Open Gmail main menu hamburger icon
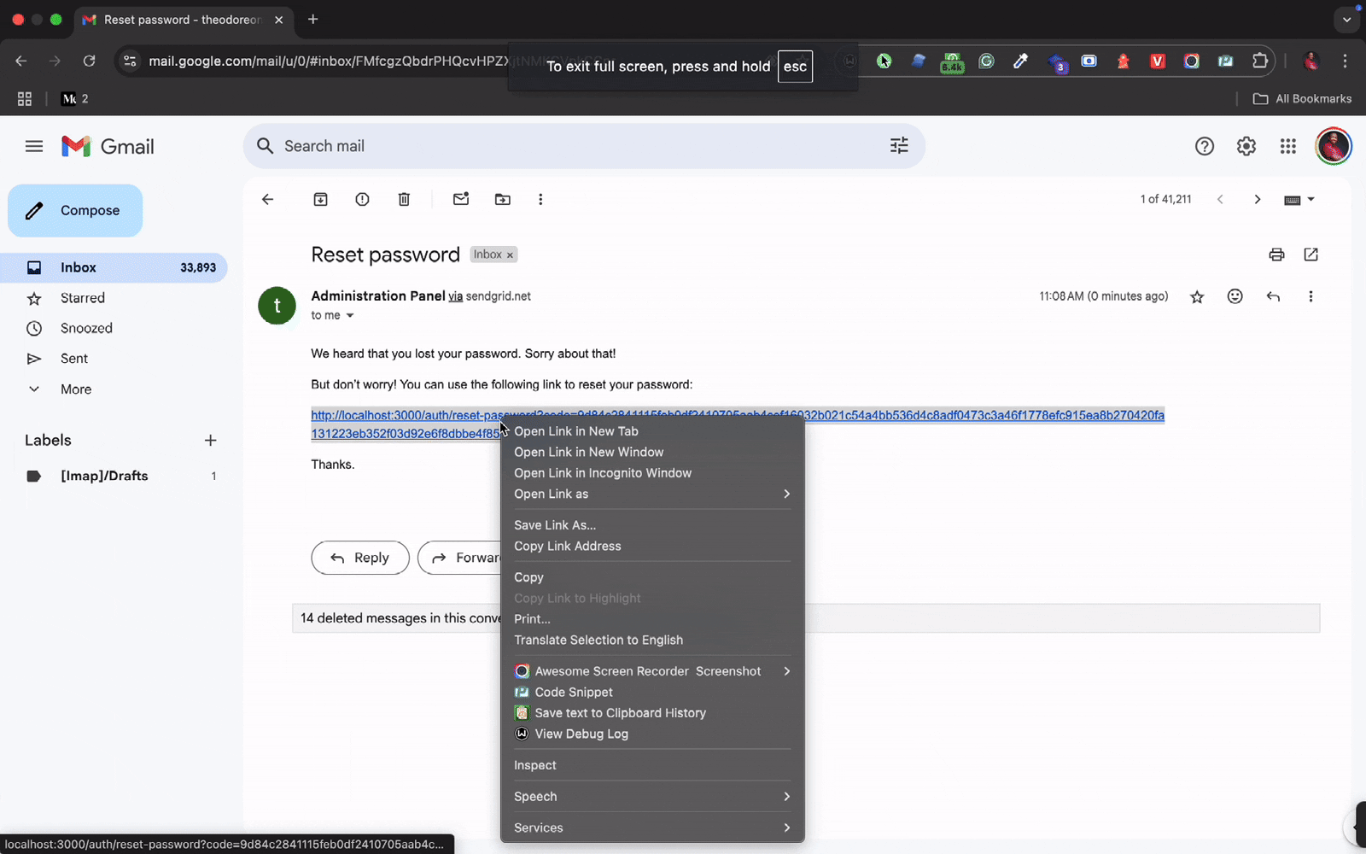1366x854 pixels. pyautogui.click(x=34, y=146)
